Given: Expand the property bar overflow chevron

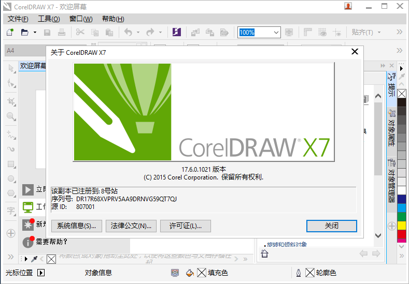Looking at the screenshot, I should click(399, 50).
